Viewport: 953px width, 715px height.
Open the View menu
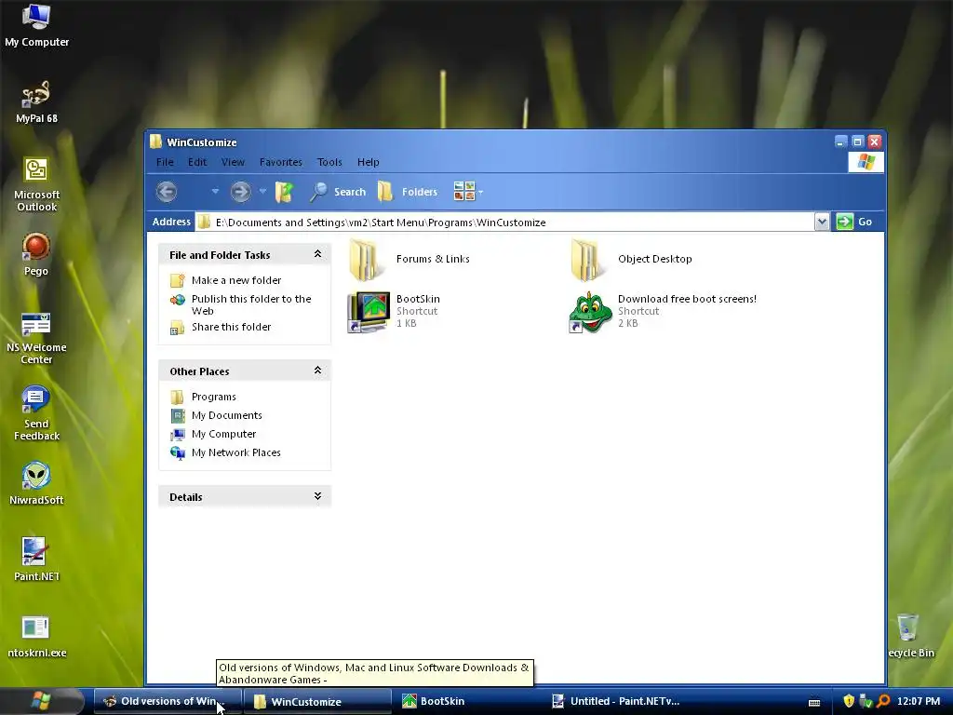[x=233, y=162]
